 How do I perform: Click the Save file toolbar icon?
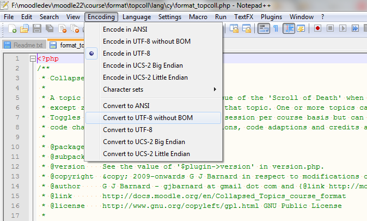click(x=38, y=28)
